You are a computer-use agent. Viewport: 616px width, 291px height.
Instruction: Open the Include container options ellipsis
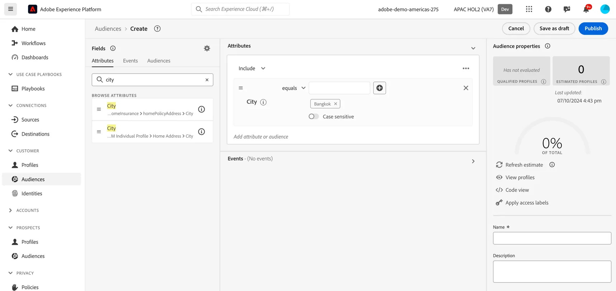click(466, 68)
